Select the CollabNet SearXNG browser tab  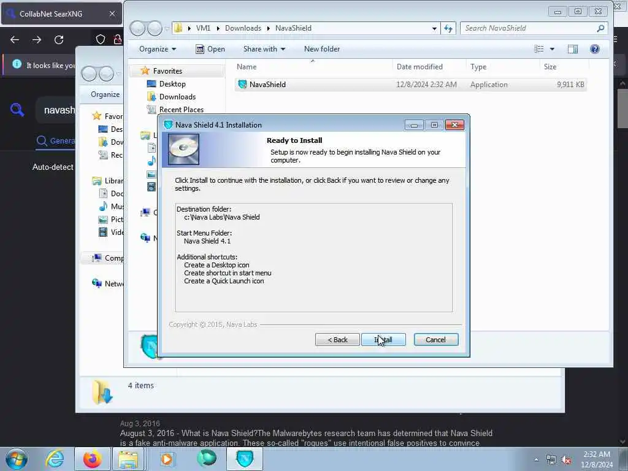coord(61,13)
